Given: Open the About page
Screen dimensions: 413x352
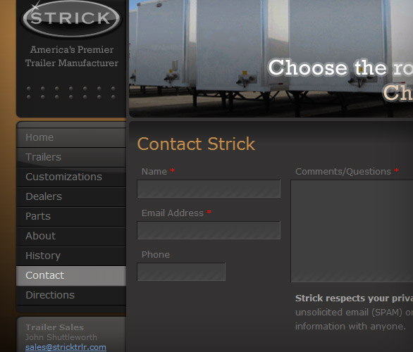Looking at the screenshot, I should (71, 236).
